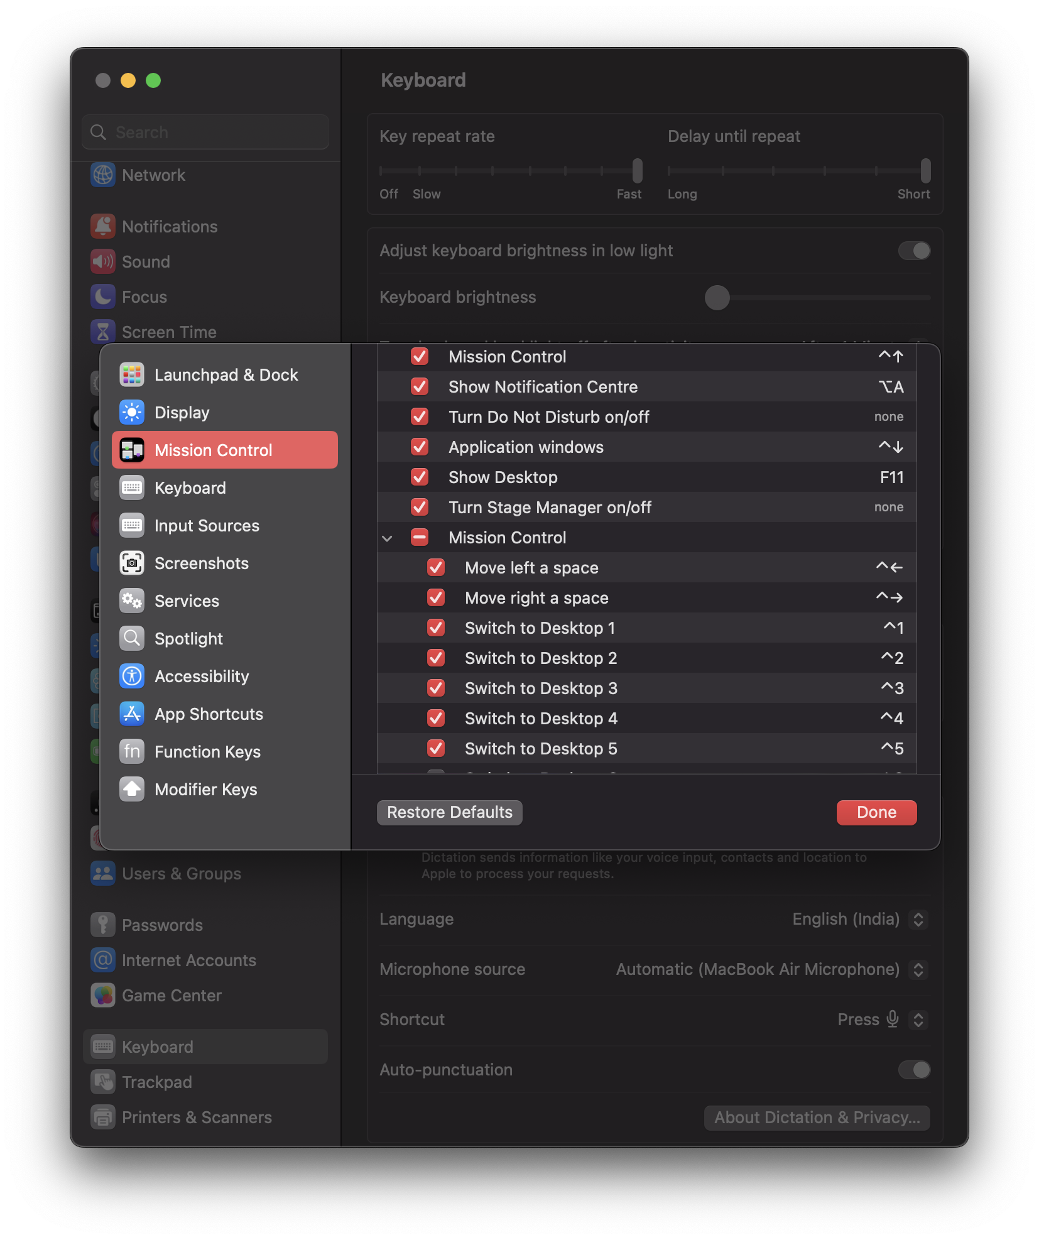
Task: Go to Notifications settings
Action: pos(170,226)
